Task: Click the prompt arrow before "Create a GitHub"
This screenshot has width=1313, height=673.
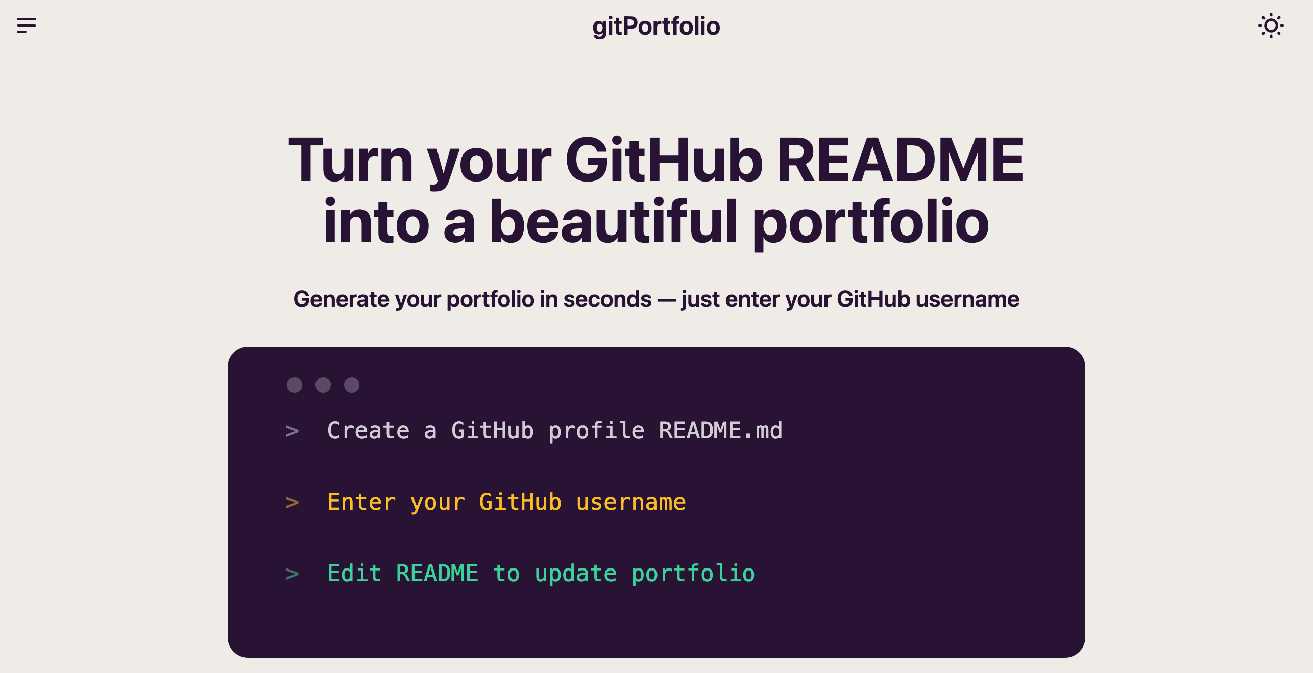Action: [292, 431]
